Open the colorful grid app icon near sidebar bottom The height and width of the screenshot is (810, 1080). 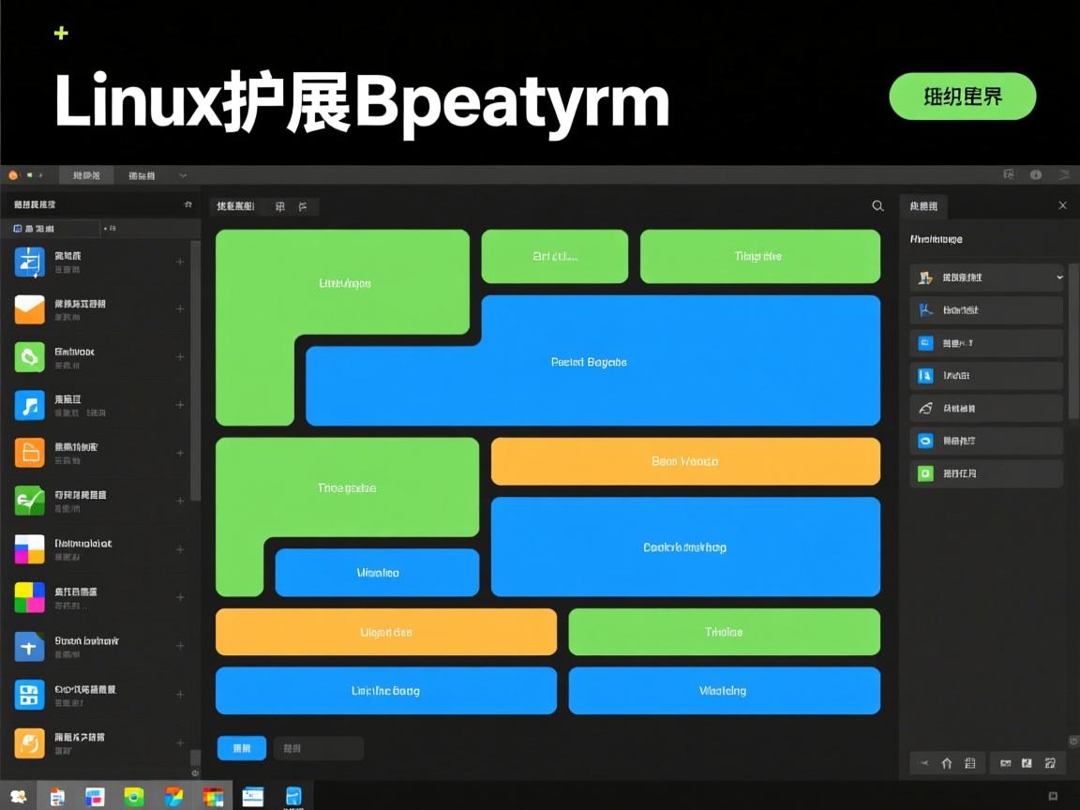click(x=29, y=598)
